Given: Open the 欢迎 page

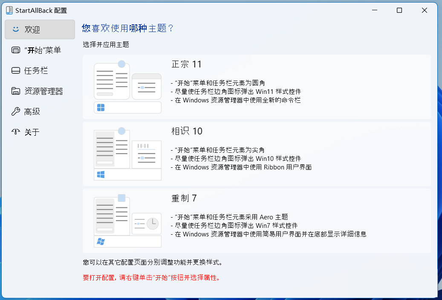Looking at the screenshot, I should click(x=40, y=29).
